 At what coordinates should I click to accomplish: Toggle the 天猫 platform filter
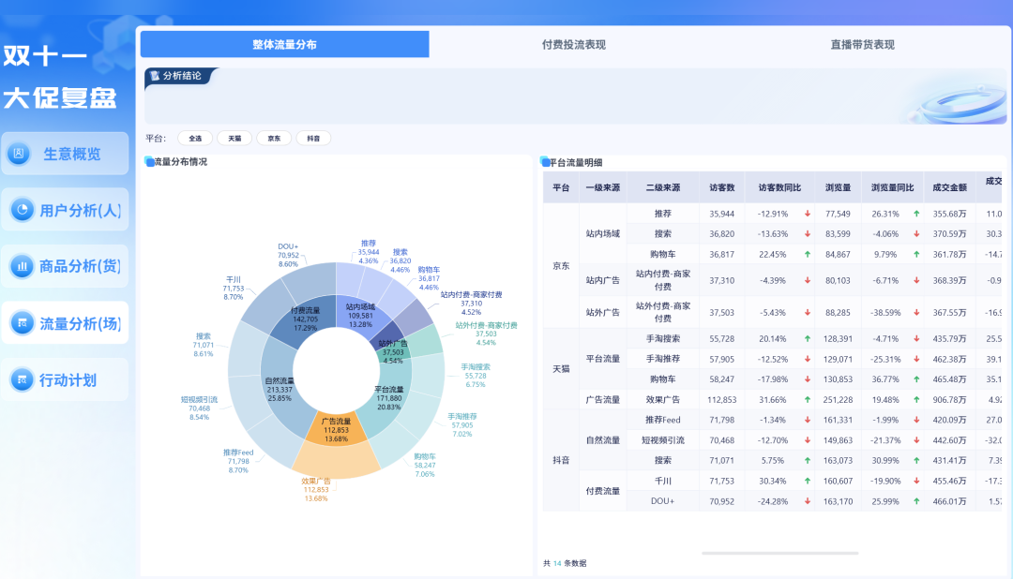[x=234, y=138]
